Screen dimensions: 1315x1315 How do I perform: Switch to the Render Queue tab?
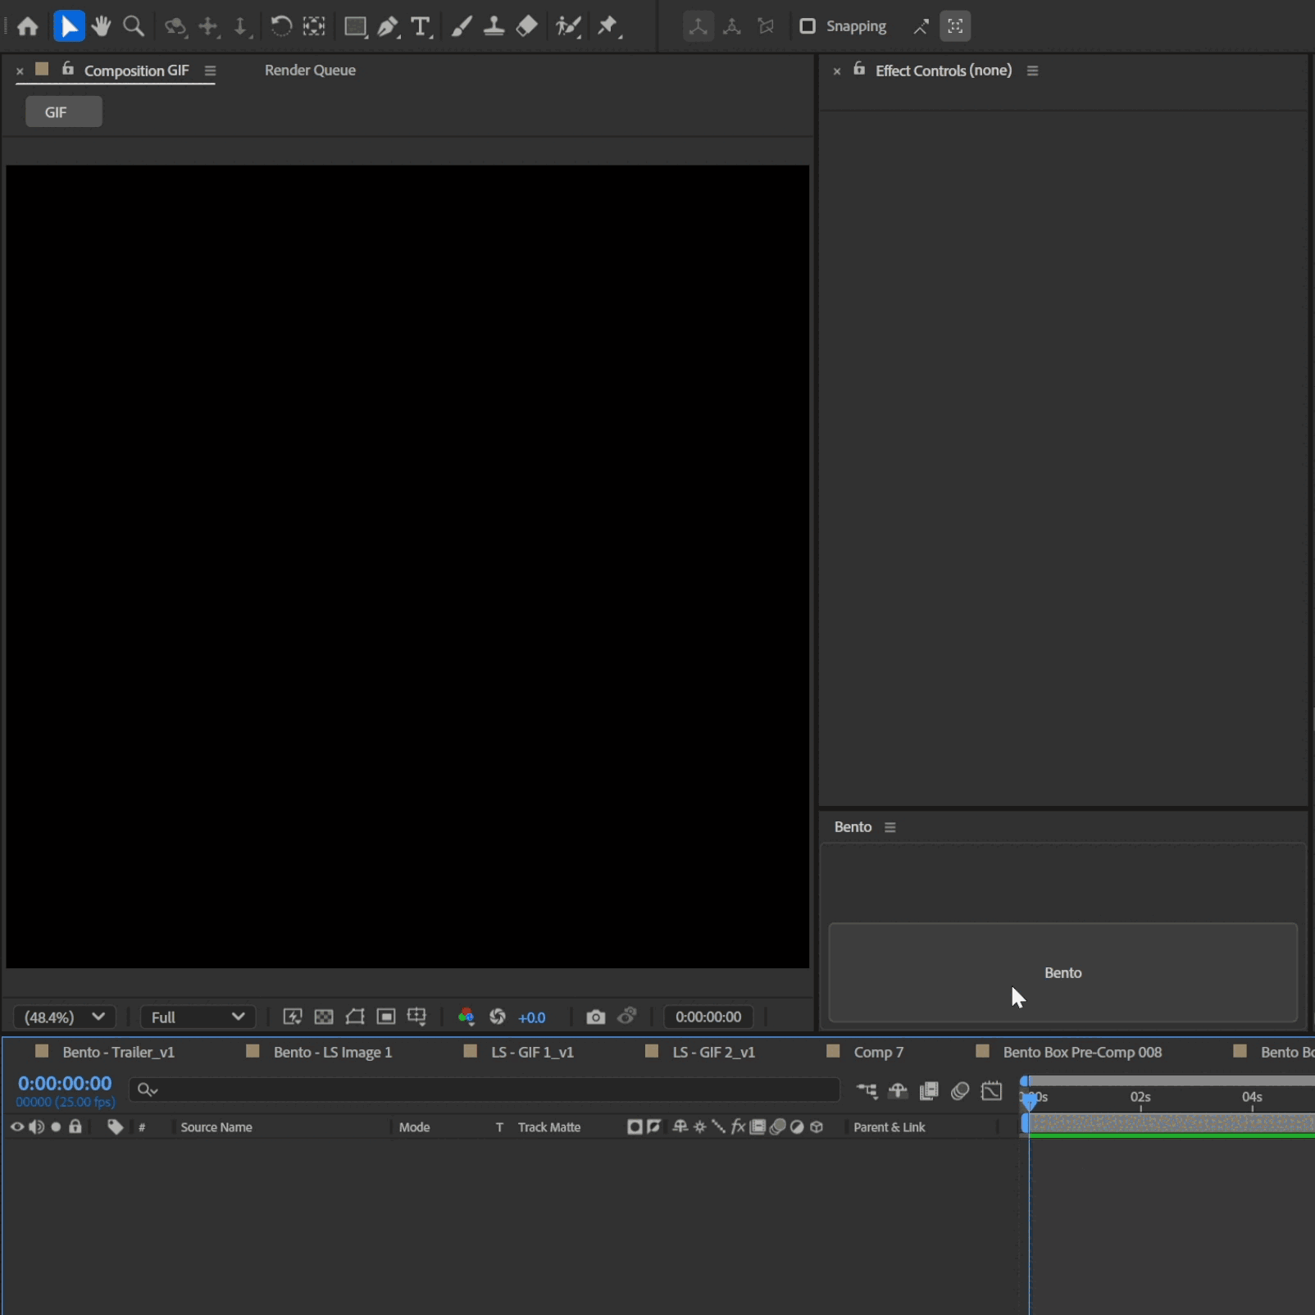point(310,71)
